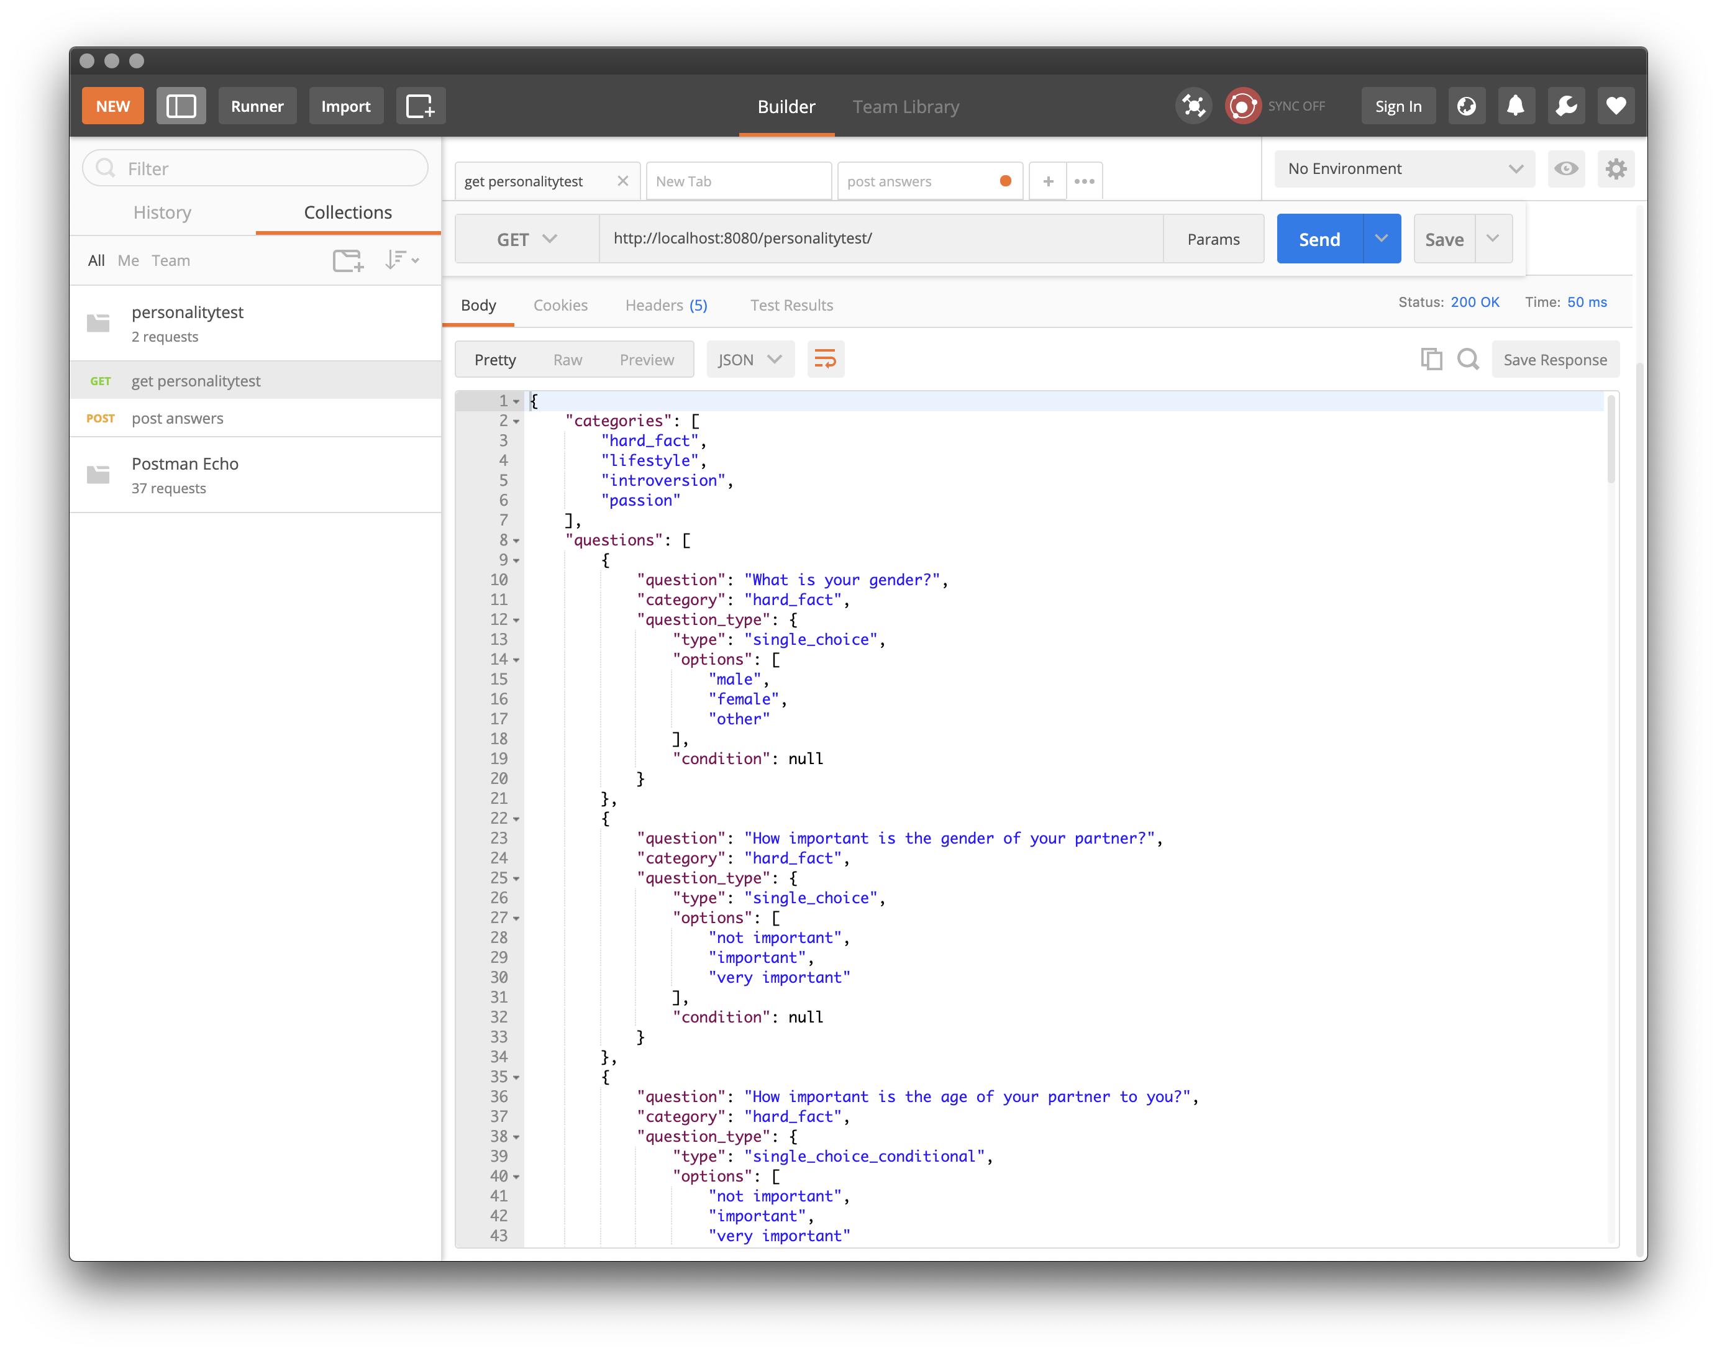Click the SYNC OFF status icon
The height and width of the screenshot is (1353, 1717).
(x=1242, y=106)
